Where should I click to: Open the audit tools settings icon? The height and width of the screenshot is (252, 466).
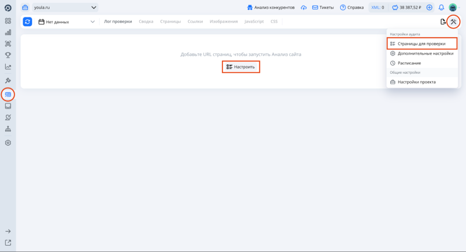tap(454, 21)
